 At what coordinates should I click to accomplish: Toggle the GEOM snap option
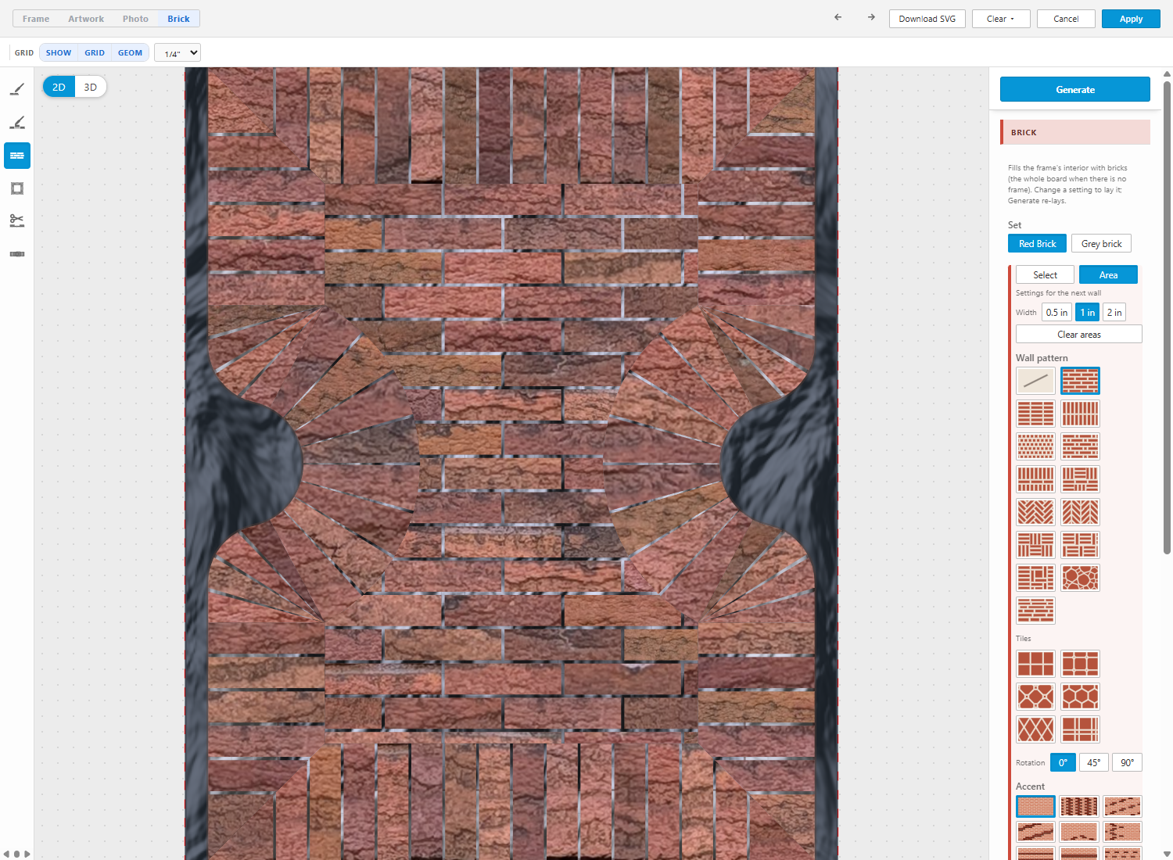click(130, 53)
